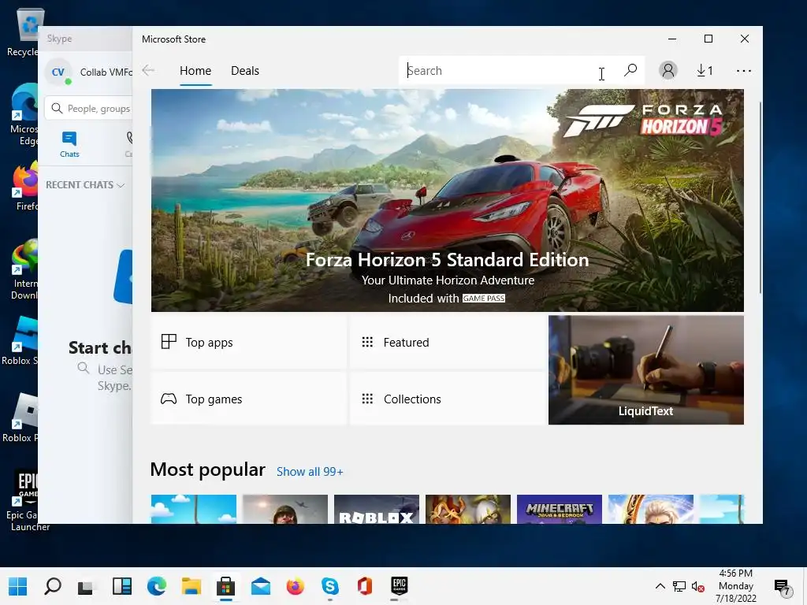Open the Minecraft app thumbnail
Screen dimensions: 807x605
click(559, 510)
